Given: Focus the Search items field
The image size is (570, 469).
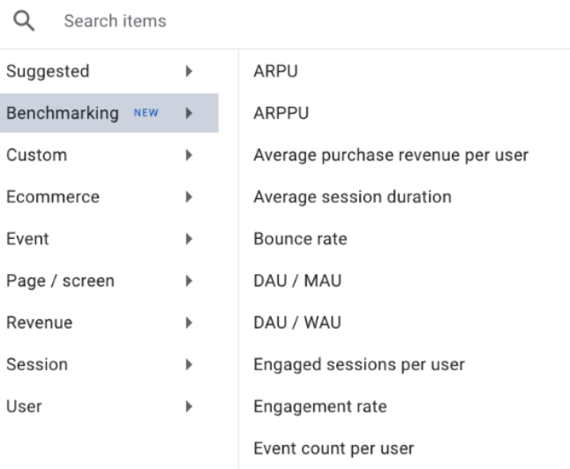Looking at the screenshot, I should [x=115, y=21].
